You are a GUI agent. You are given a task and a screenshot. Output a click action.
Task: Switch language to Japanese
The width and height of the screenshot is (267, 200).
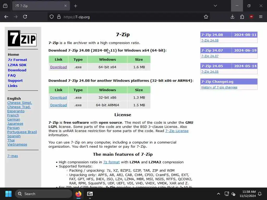(15, 123)
